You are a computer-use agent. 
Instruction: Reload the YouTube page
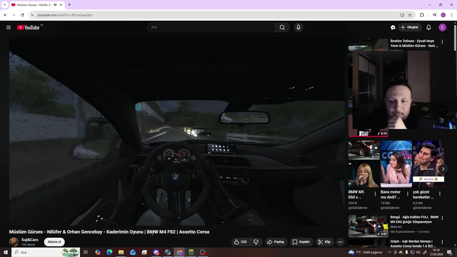22,15
